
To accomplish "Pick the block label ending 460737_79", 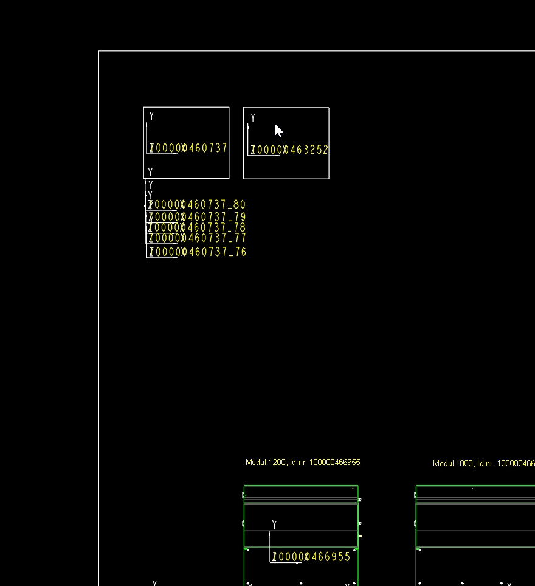I will [x=198, y=217].
